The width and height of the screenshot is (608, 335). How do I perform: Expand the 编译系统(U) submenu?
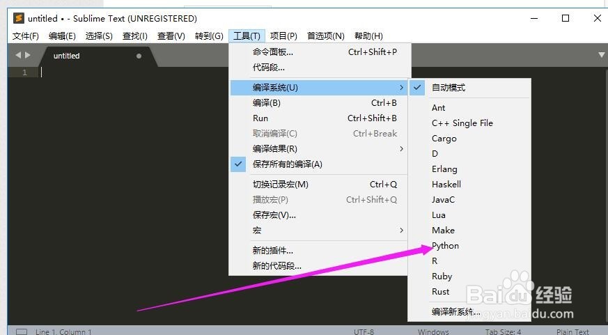[318, 88]
